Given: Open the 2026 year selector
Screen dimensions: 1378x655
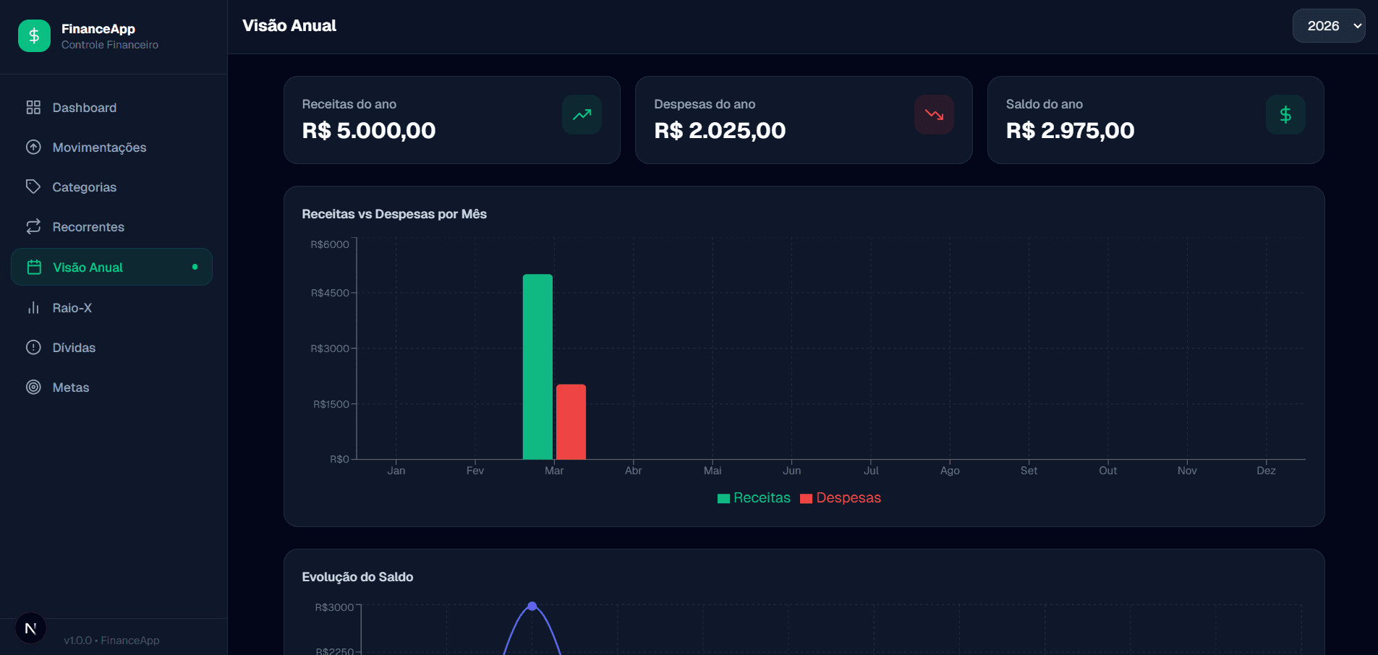Looking at the screenshot, I should [x=1328, y=25].
